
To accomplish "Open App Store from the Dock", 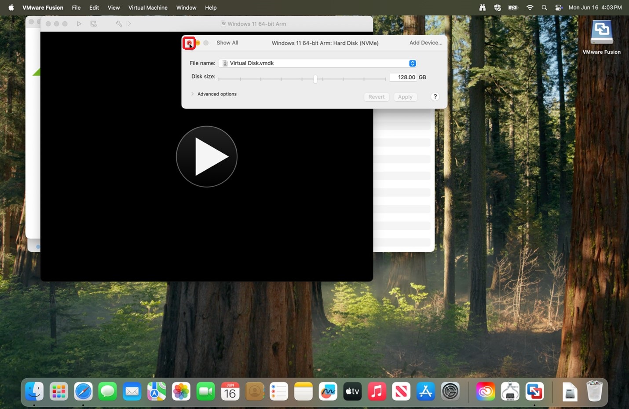I will [426, 391].
